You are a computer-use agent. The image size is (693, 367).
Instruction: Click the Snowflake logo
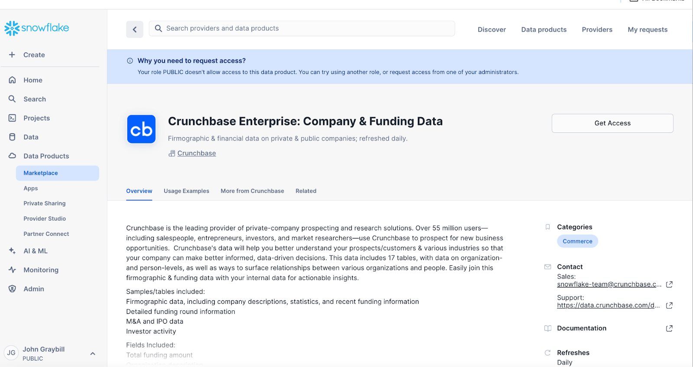[37, 28]
